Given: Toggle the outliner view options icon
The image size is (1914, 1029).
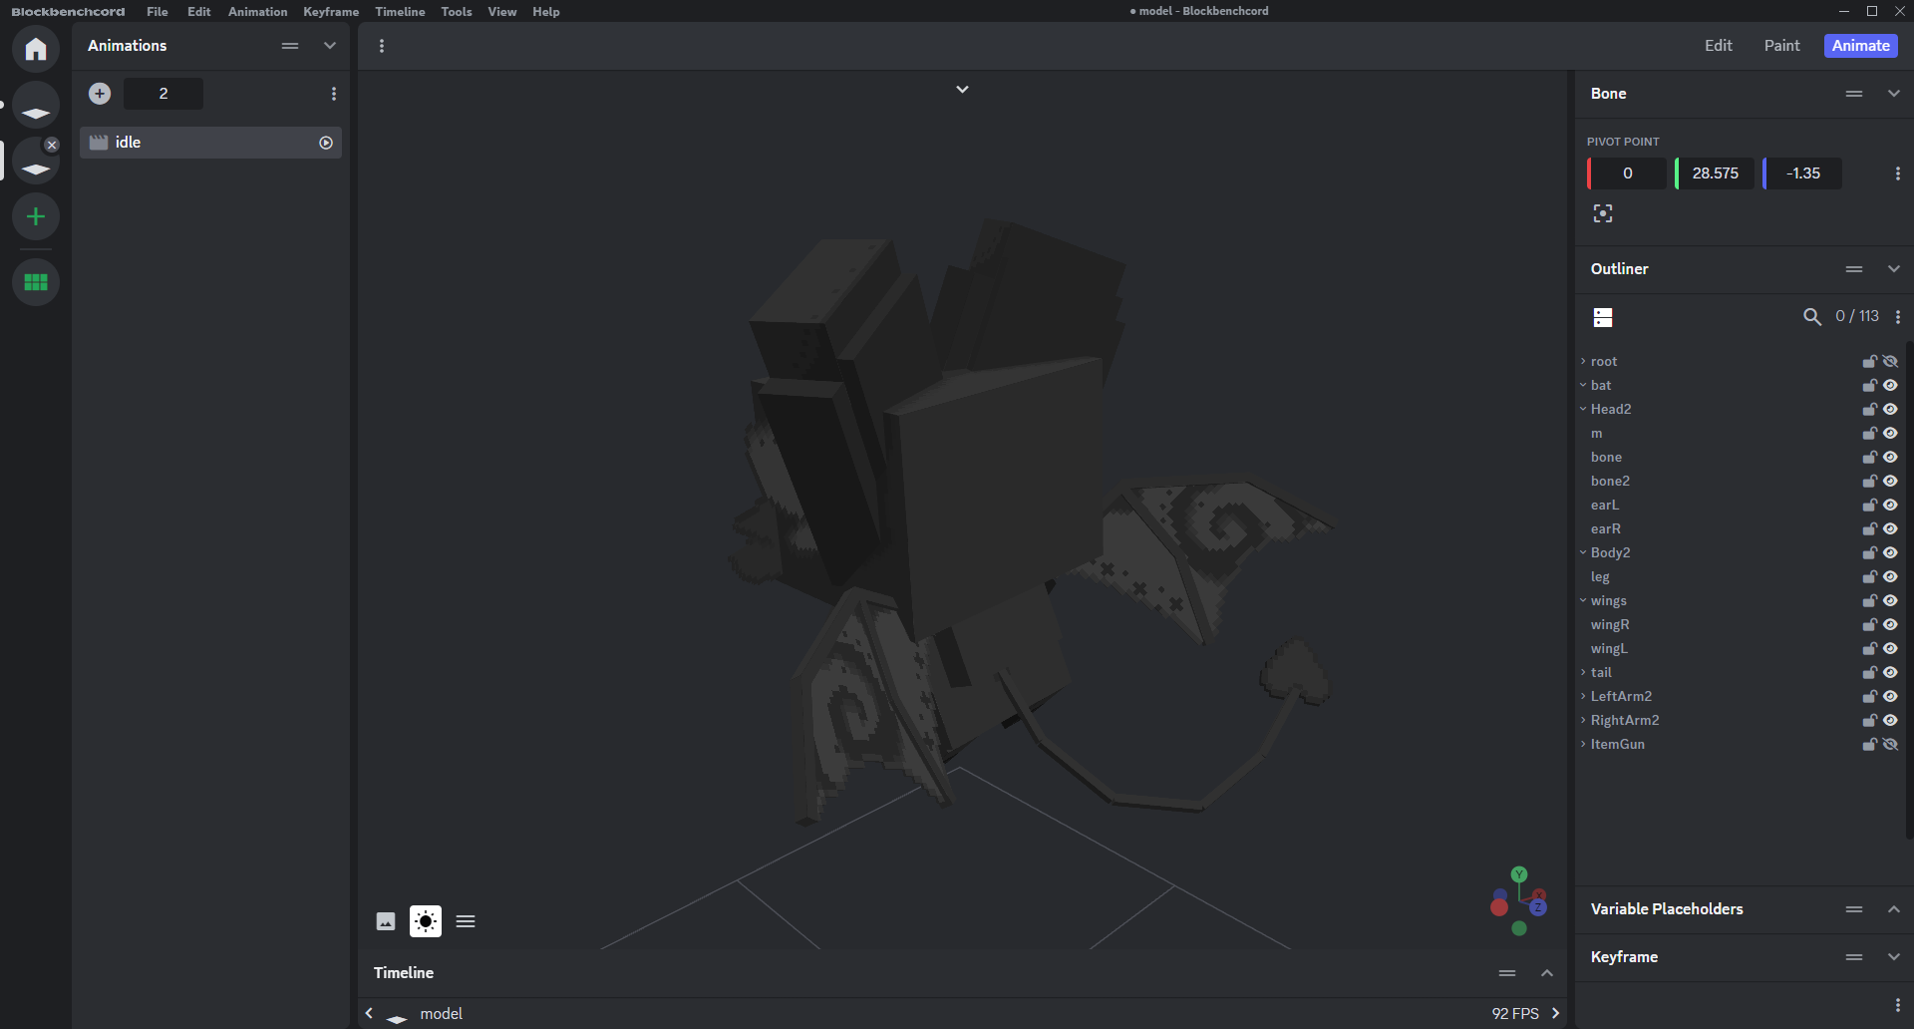Looking at the screenshot, I should (x=1603, y=317).
